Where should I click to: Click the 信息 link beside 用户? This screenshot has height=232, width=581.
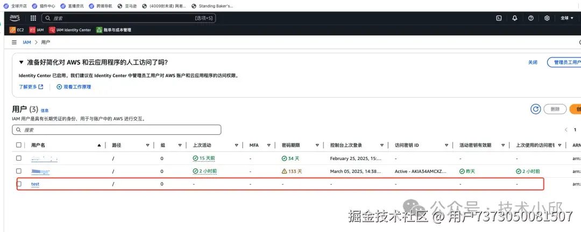coord(45,111)
